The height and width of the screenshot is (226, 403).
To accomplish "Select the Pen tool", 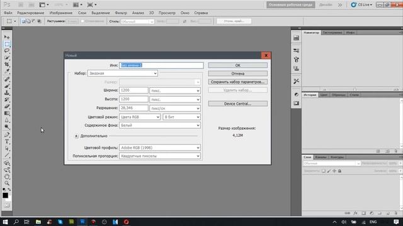I will point(7,135).
